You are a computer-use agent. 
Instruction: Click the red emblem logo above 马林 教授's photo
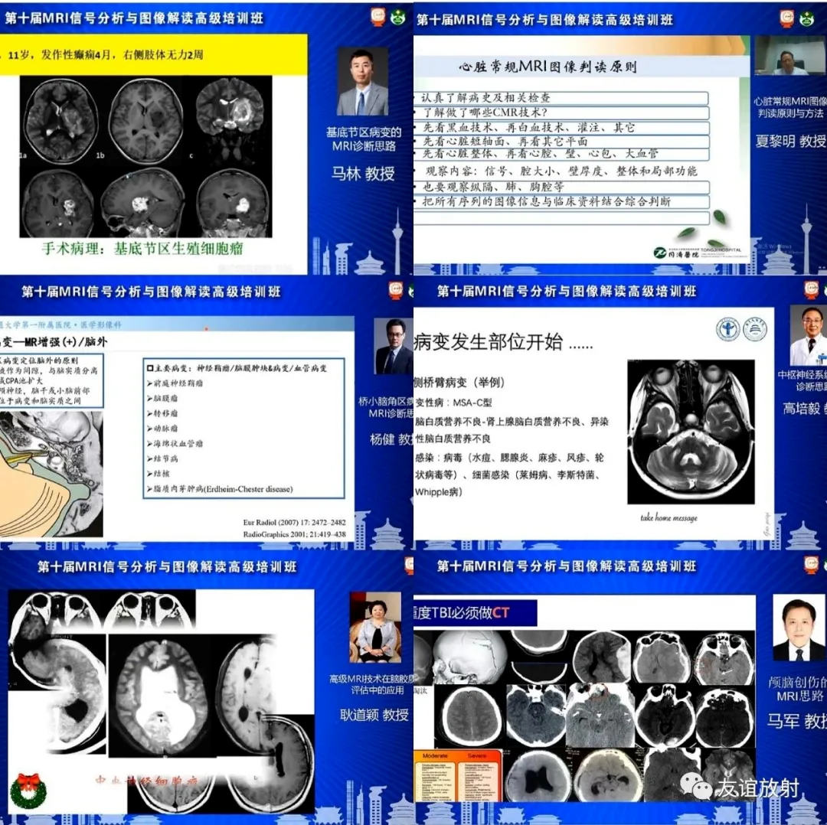(378, 18)
